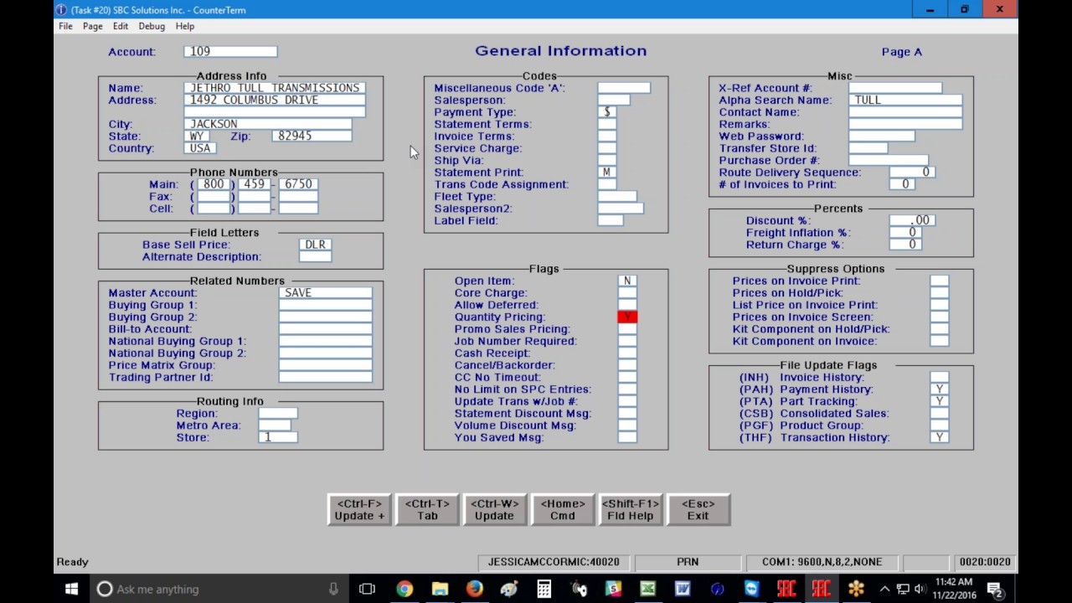Open Paint from taskbar

point(509,589)
